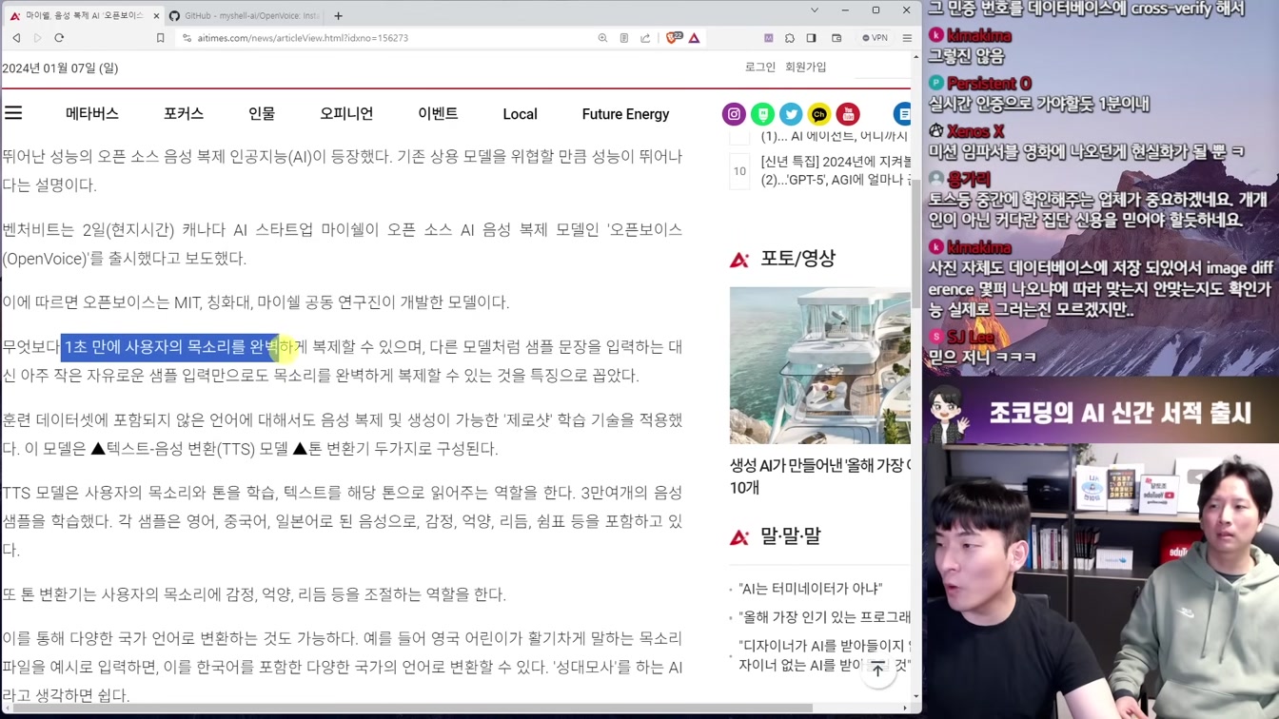Open the 인물 menu
Image resolution: width=1279 pixels, height=719 pixels.
(262, 113)
